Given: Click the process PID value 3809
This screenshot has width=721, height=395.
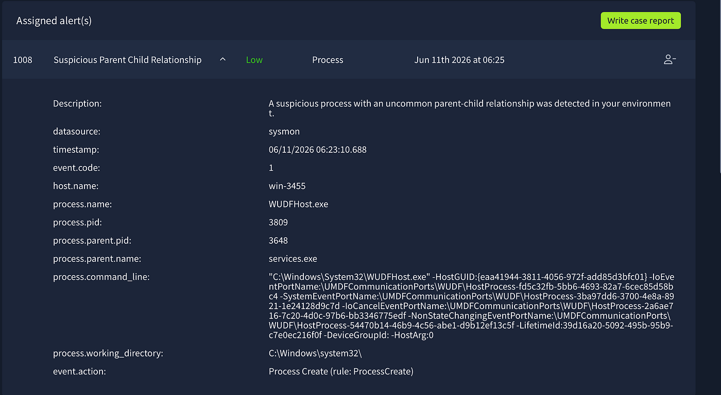Looking at the screenshot, I should [x=278, y=222].
